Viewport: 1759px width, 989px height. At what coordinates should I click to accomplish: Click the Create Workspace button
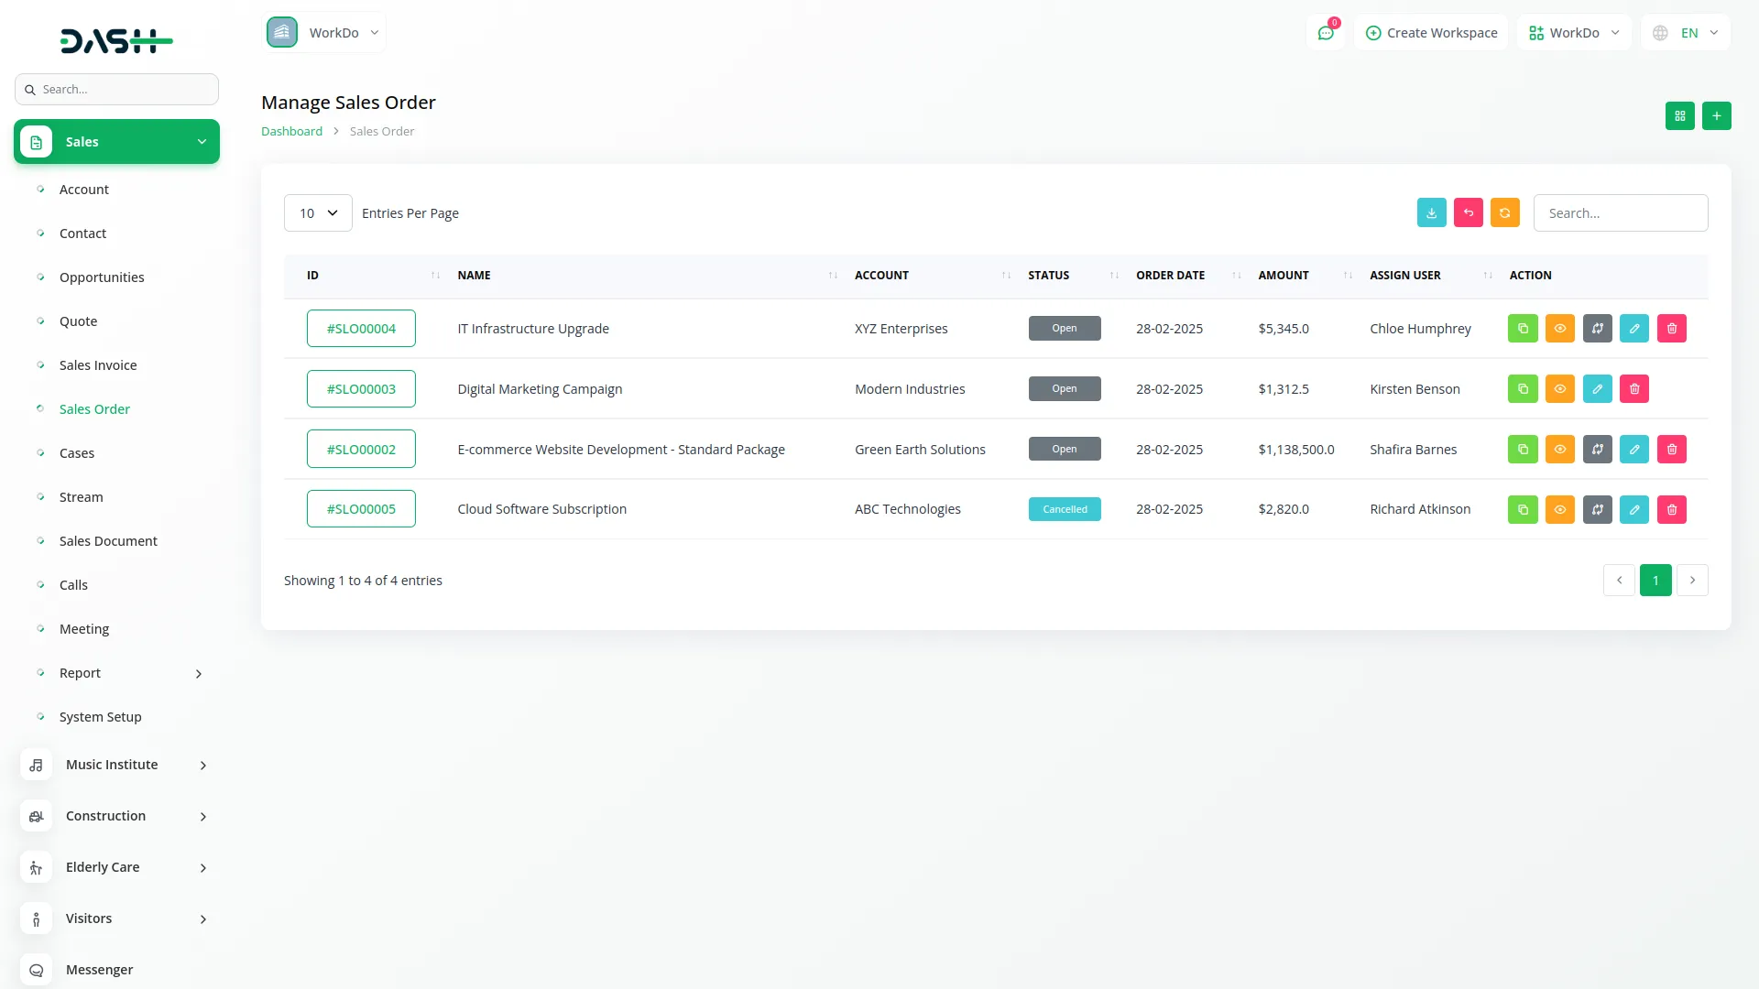(1431, 33)
